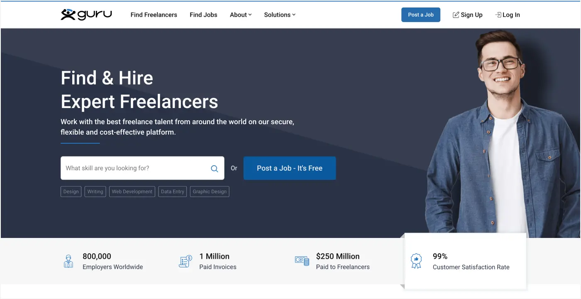Select the Data Entry skill tag

tap(172, 191)
